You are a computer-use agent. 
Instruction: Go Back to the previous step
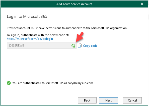(87, 100)
